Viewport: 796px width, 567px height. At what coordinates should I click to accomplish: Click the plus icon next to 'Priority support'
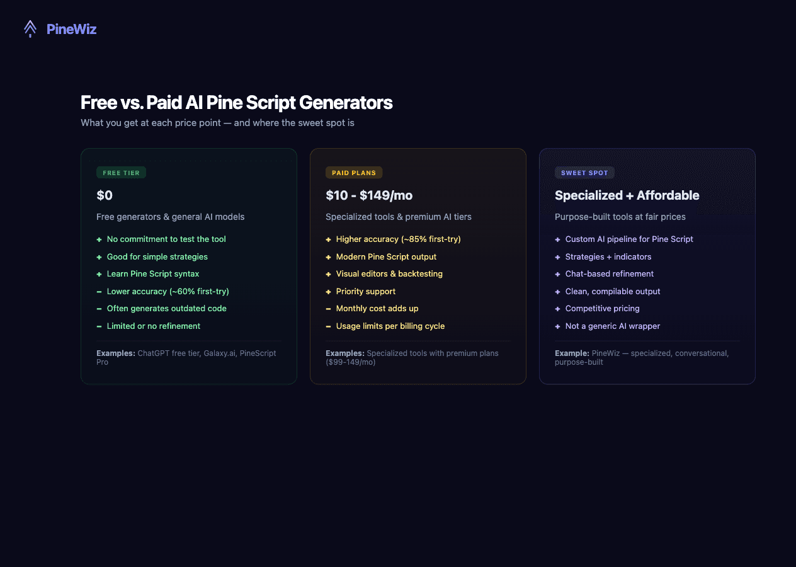[328, 291]
